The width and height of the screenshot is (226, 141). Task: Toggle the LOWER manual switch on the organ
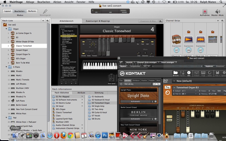[x=169, y=117]
